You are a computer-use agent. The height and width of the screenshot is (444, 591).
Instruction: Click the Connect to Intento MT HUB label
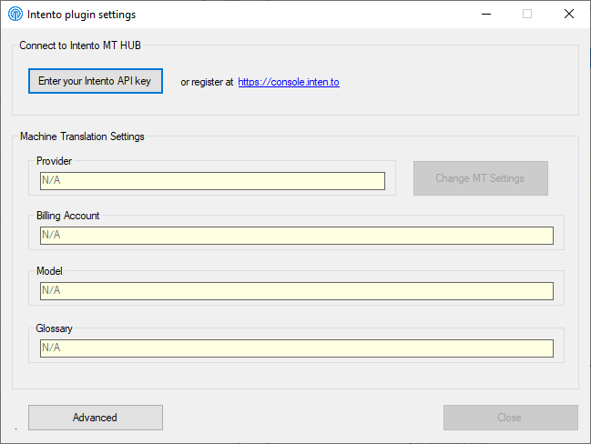(80, 45)
